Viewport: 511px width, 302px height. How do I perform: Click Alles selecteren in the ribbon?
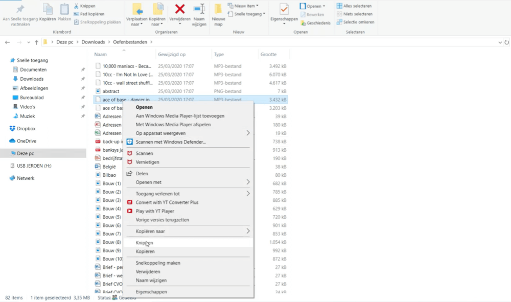click(357, 6)
